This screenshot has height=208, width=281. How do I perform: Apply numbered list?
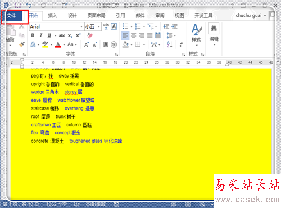point(138,26)
